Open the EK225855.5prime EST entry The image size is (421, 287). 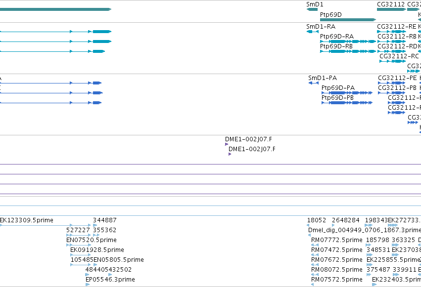tap(393, 260)
